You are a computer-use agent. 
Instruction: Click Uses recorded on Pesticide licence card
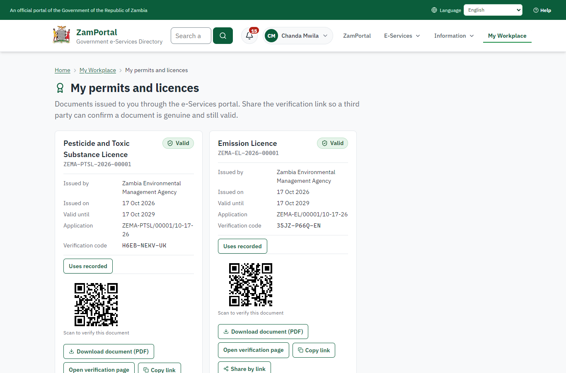[88, 266]
